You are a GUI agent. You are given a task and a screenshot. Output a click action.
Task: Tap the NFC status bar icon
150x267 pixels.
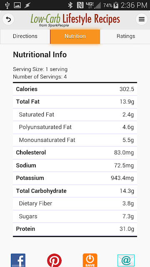pyautogui.click(x=80, y=5)
